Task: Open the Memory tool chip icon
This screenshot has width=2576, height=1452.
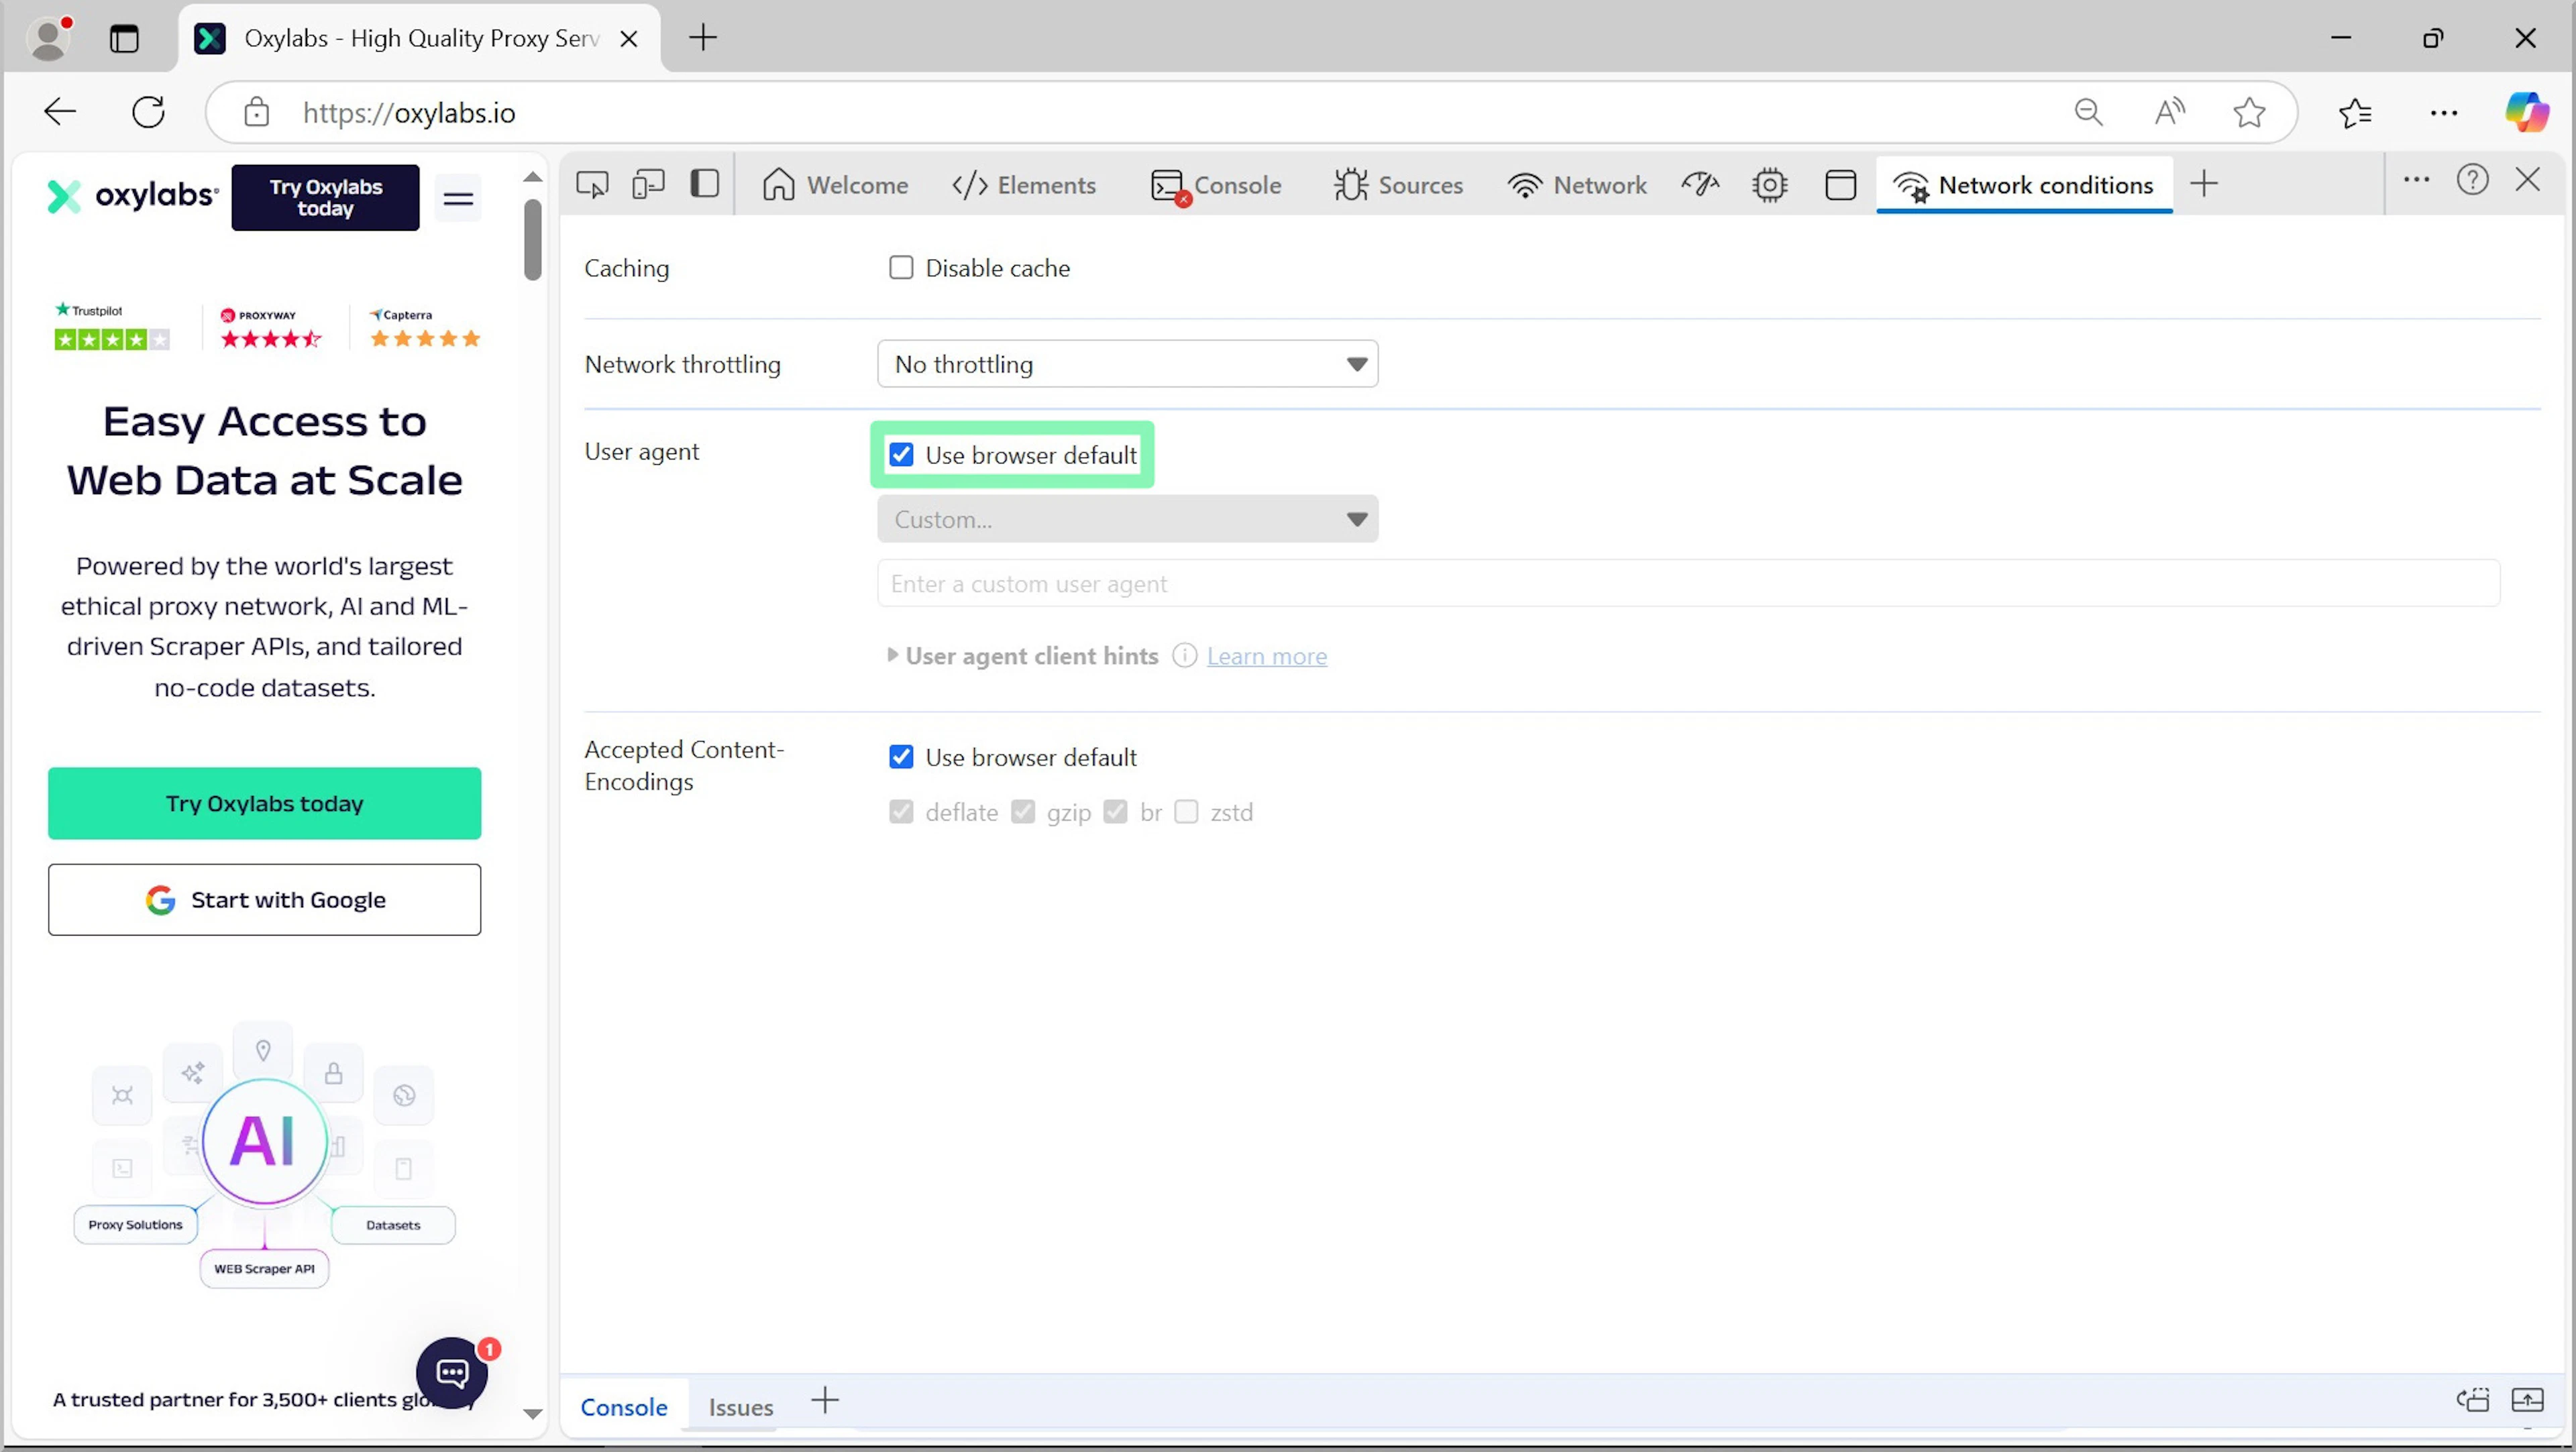Action: [x=1769, y=185]
